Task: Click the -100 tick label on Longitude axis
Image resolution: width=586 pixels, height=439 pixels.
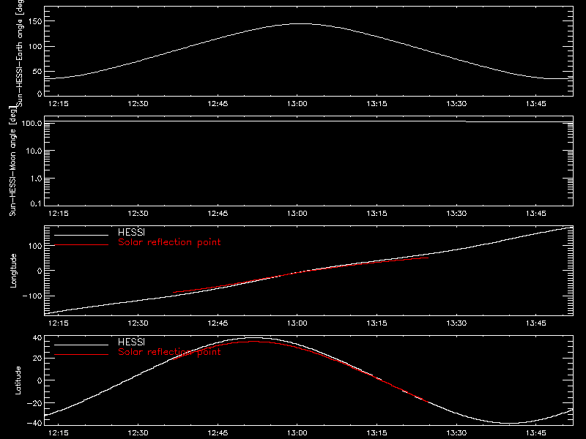Action: (32, 296)
